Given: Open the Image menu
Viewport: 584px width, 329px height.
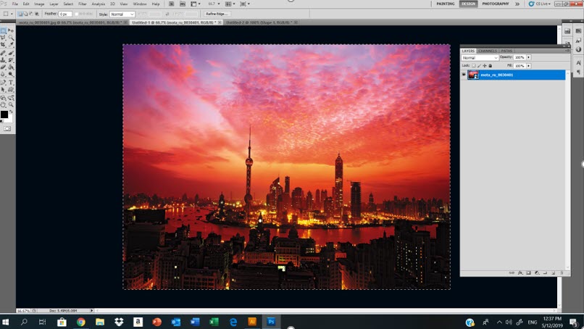Looking at the screenshot, I should tap(39, 4).
